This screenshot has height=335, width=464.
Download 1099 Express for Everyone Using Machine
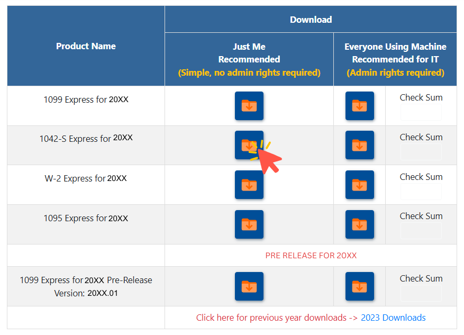tap(360, 106)
